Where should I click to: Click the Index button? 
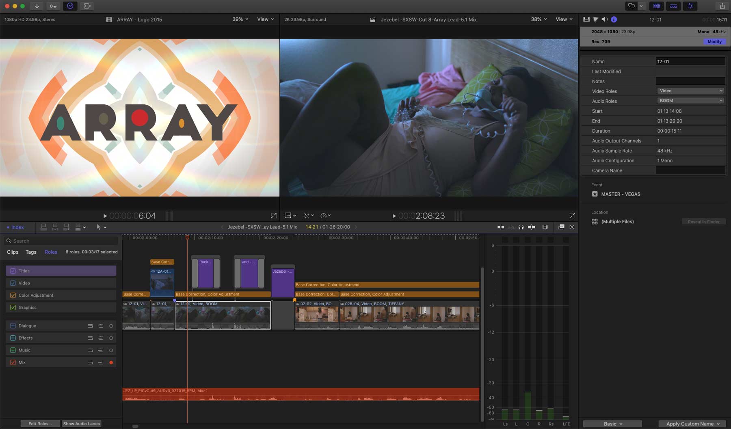[15, 227]
